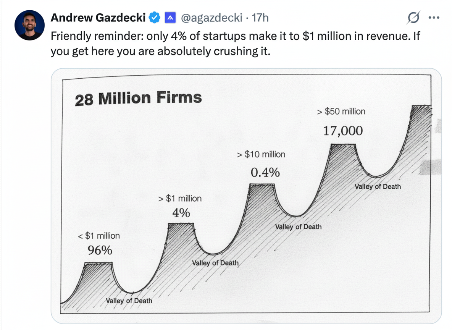Click the 4% figure on the second peak
The width and height of the screenshot is (452, 330).
point(181,213)
